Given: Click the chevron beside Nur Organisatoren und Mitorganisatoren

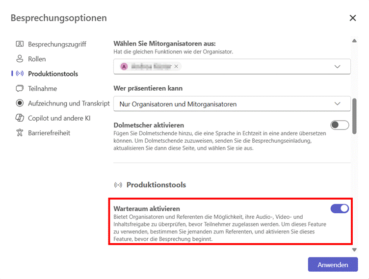Looking at the screenshot, I should (x=337, y=104).
